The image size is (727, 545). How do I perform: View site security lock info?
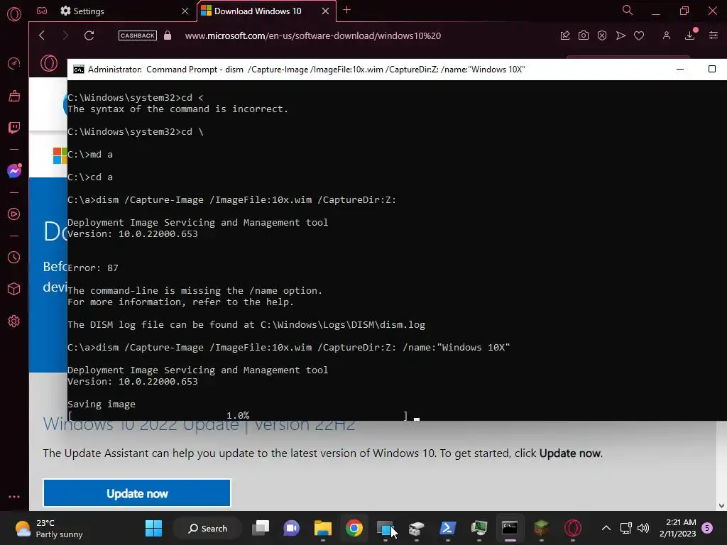pos(168,35)
